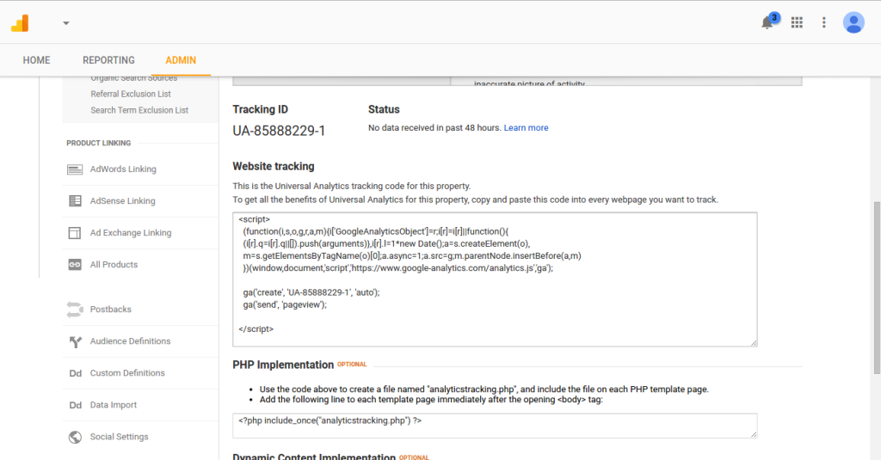Click the Audience Definitions fork icon
The height and width of the screenshot is (460, 881).
click(76, 341)
